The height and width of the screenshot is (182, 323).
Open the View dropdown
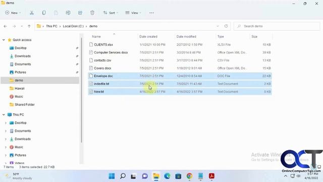(133, 13)
